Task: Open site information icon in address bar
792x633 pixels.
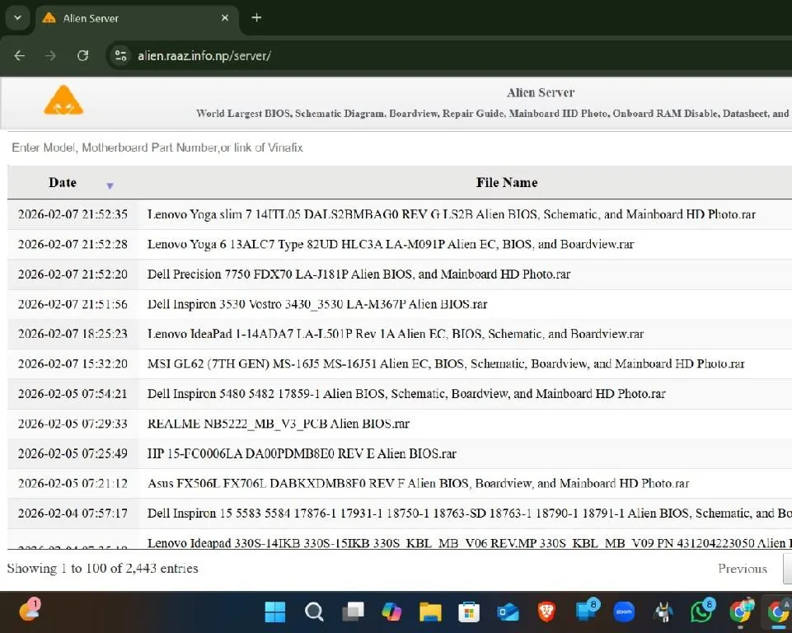Action: pyautogui.click(x=121, y=56)
